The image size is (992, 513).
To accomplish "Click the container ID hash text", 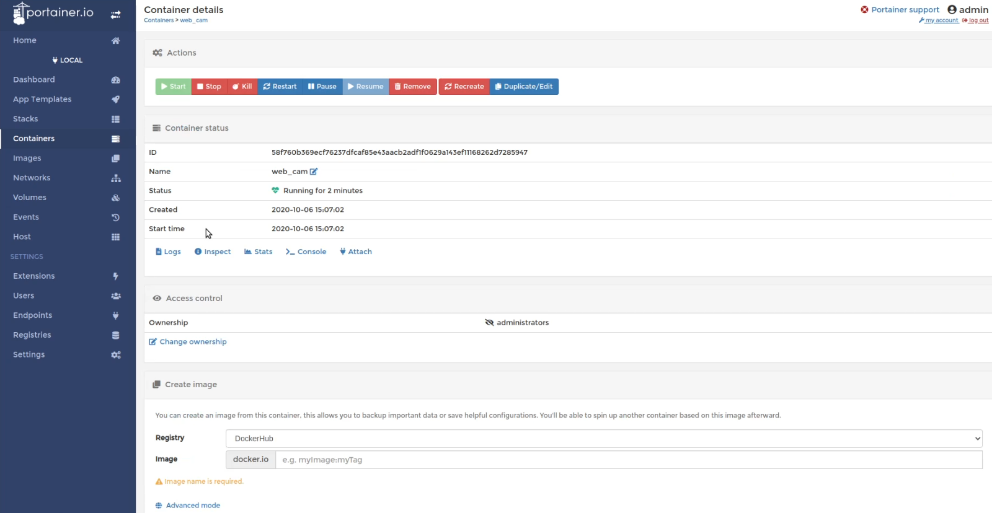I will 399,152.
